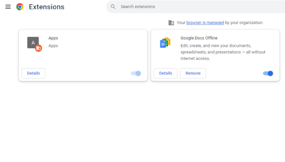Click the Google Docs Offline title
Viewport: 285px width, 162px height.
[199, 38]
